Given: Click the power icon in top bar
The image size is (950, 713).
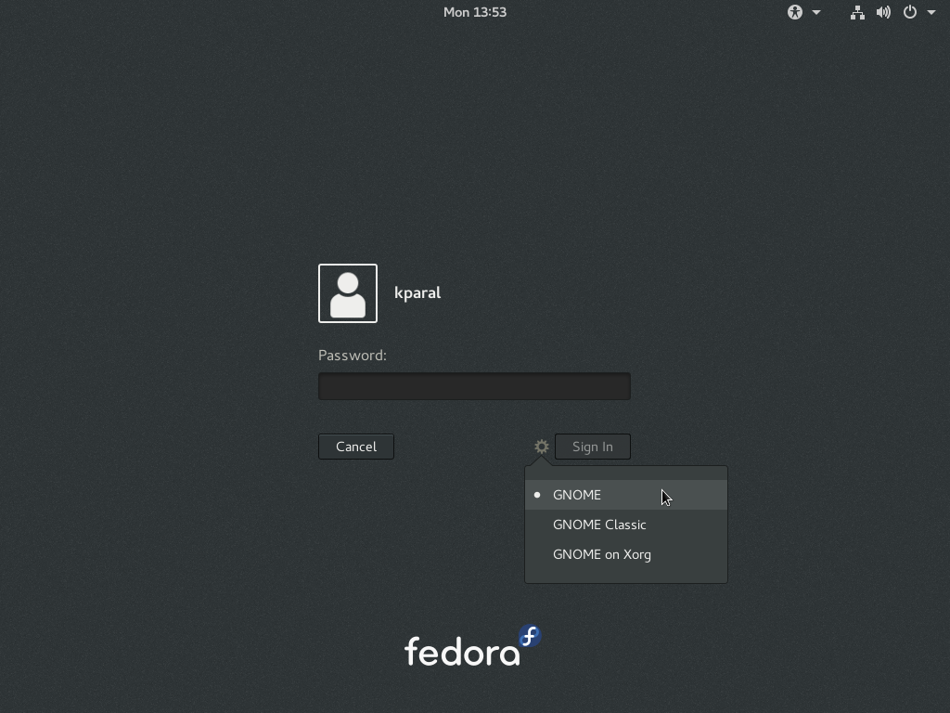Looking at the screenshot, I should point(910,12).
